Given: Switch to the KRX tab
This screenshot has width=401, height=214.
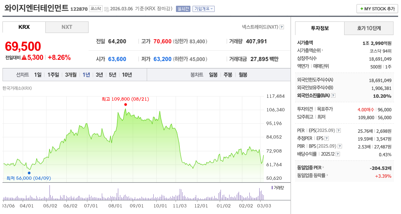Looking at the screenshot, I should click(x=24, y=27).
